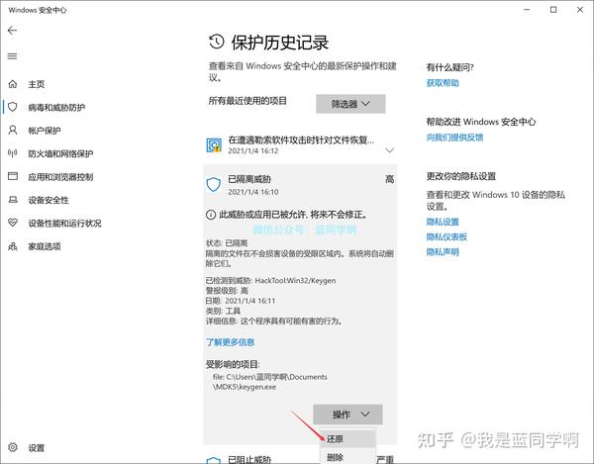The height and width of the screenshot is (464, 594).
Task: Select 应用和浏览器控制 in sidebar
Action: [x=60, y=177]
